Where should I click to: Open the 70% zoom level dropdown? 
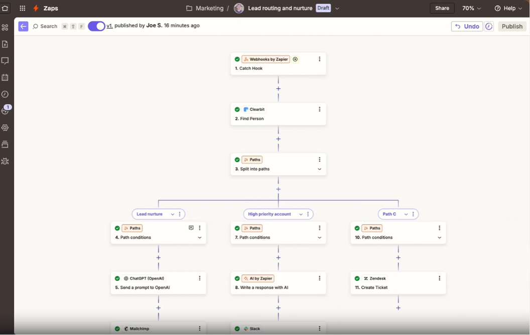tap(471, 8)
